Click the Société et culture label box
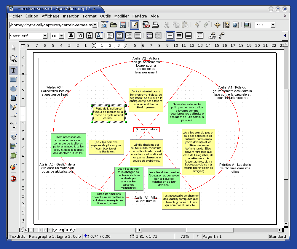Viewport: 297px width, 249px height. [146, 130]
